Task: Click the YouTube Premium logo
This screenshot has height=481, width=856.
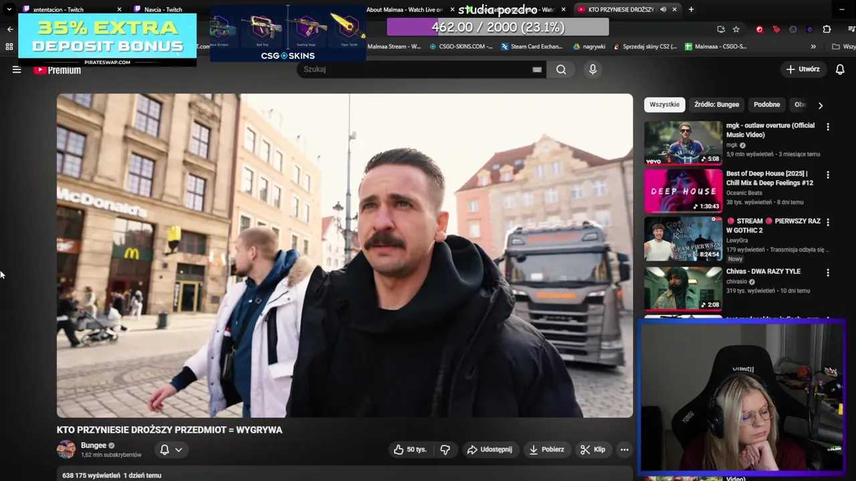Action: click(x=57, y=69)
